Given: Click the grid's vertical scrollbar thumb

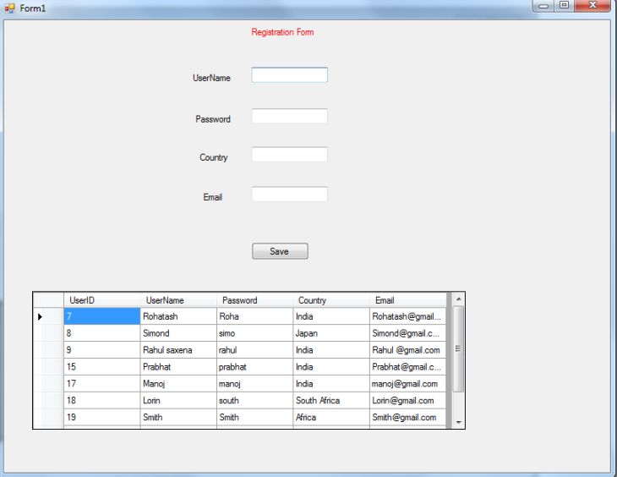Looking at the screenshot, I should click(458, 349).
